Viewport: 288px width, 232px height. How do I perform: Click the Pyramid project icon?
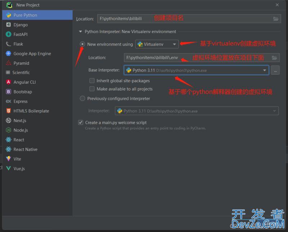pos(8,63)
